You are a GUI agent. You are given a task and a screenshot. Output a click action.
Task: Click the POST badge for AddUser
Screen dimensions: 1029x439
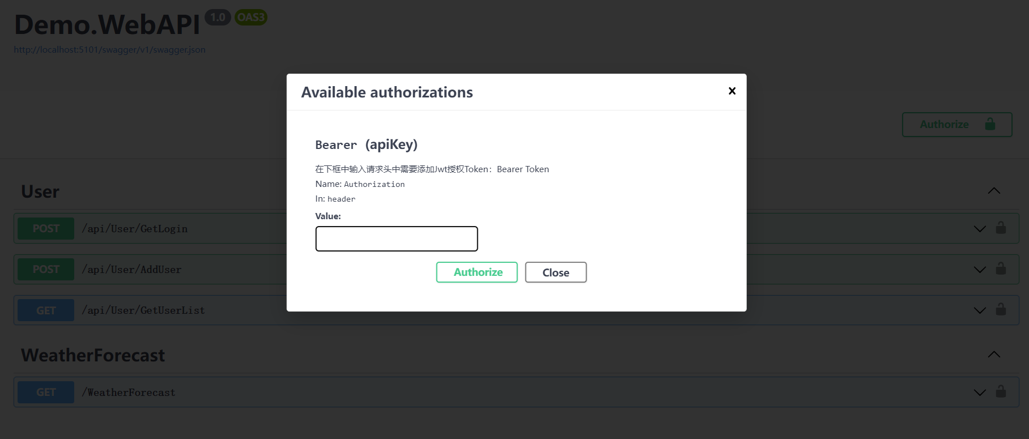[x=46, y=270]
